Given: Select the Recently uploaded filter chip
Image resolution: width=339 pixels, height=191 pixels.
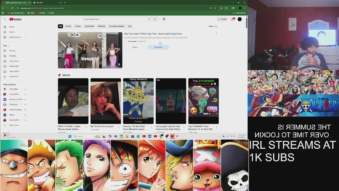Looking at the screenshot, I should (x=117, y=26).
